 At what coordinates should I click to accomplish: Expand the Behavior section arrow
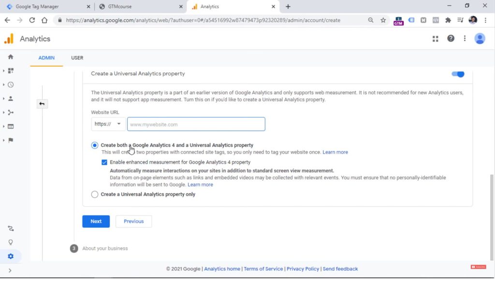[3, 126]
